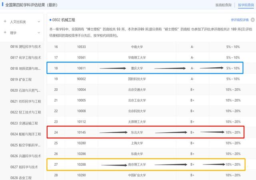This screenshot has height=180, width=256.
Task: Click school code 10533
Action: (x=81, y=47)
